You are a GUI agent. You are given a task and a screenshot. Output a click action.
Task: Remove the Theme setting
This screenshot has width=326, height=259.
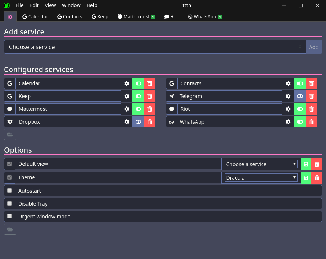click(x=316, y=177)
